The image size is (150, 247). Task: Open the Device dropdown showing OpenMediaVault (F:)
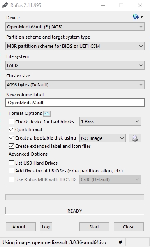tap(75, 27)
